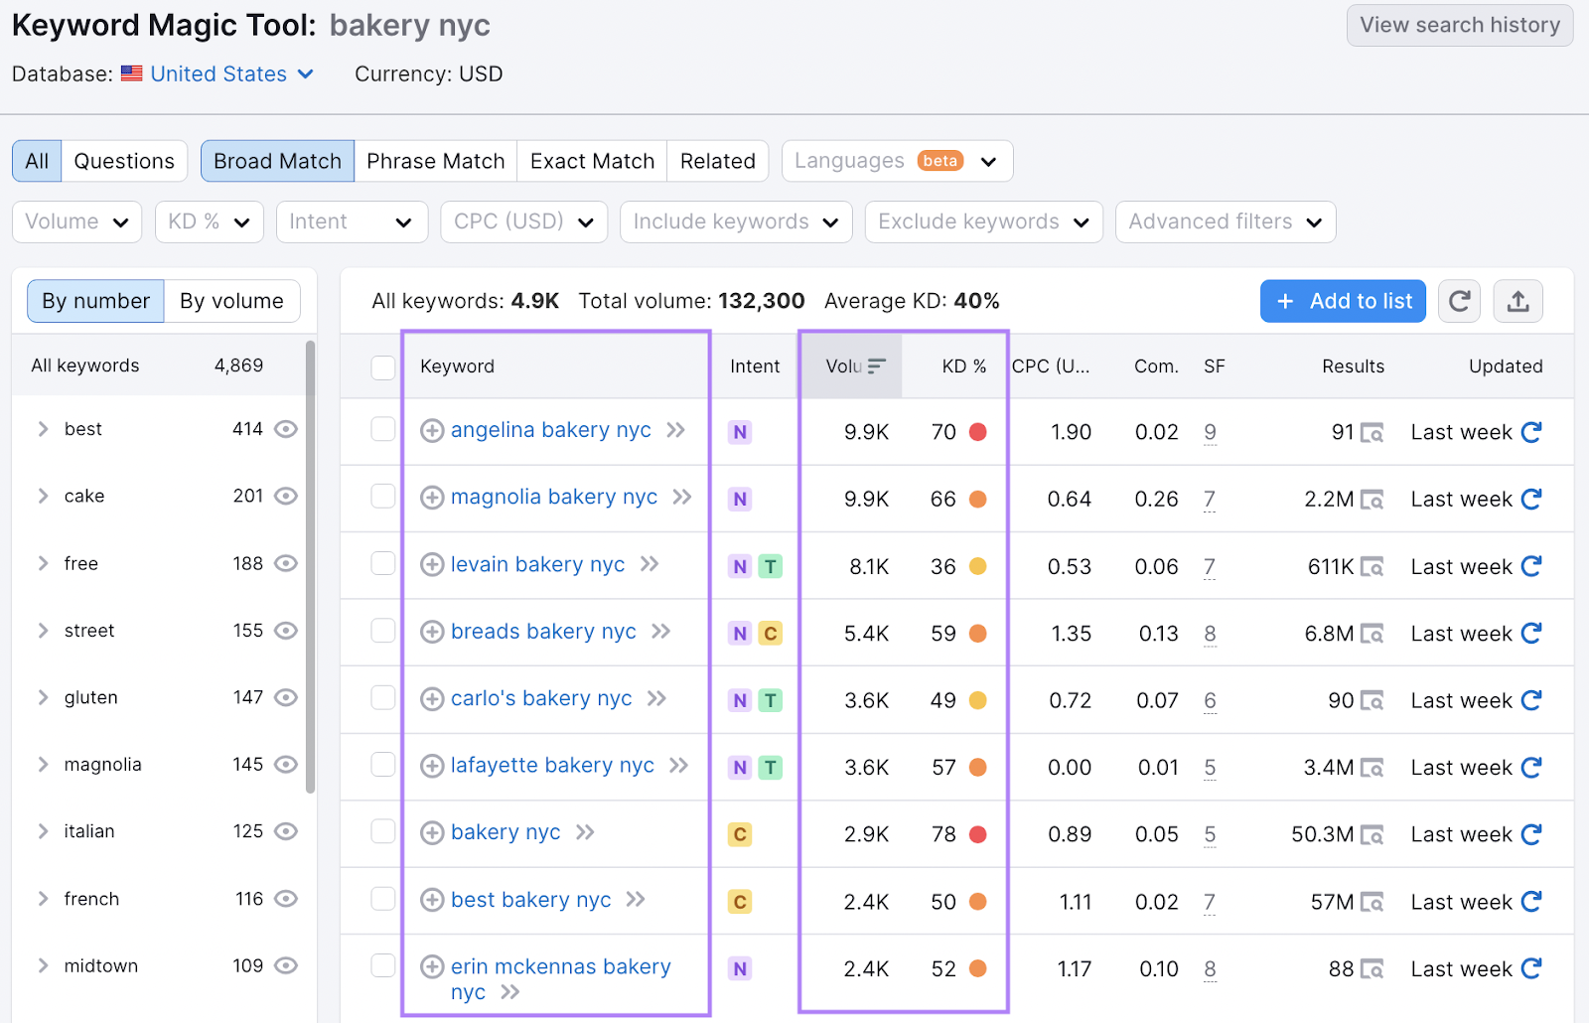1589x1023 pixels.
Task: Toggle the eye icon beside the cake keyword group
Action: 285,496
